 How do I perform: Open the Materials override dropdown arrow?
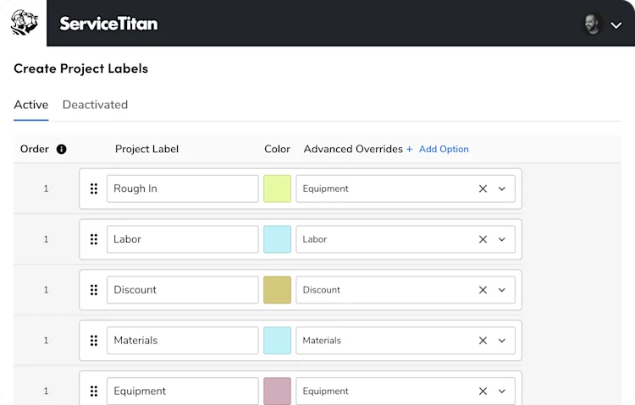point(502,340)
